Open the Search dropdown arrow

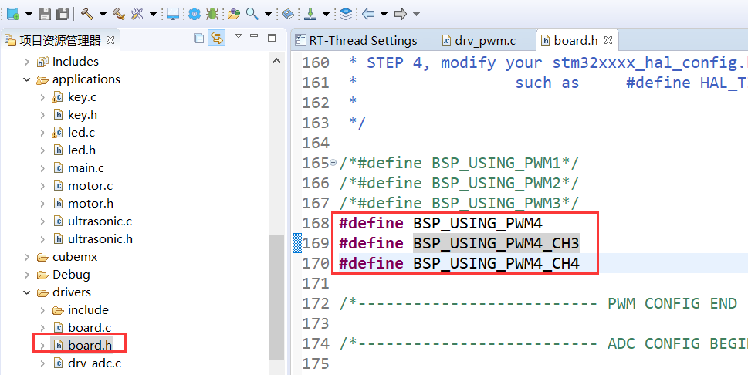coord(268,15)
